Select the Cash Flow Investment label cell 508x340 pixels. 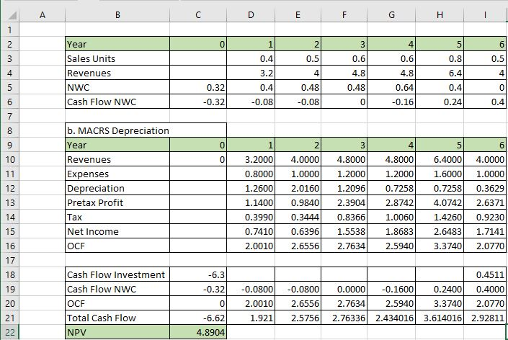coord(117,274)
